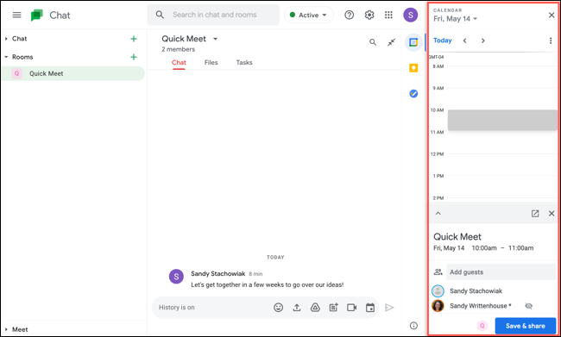This screenshot has height=337, width=561.
Task: Click the Add guests field
Action: tap(501, 272)
